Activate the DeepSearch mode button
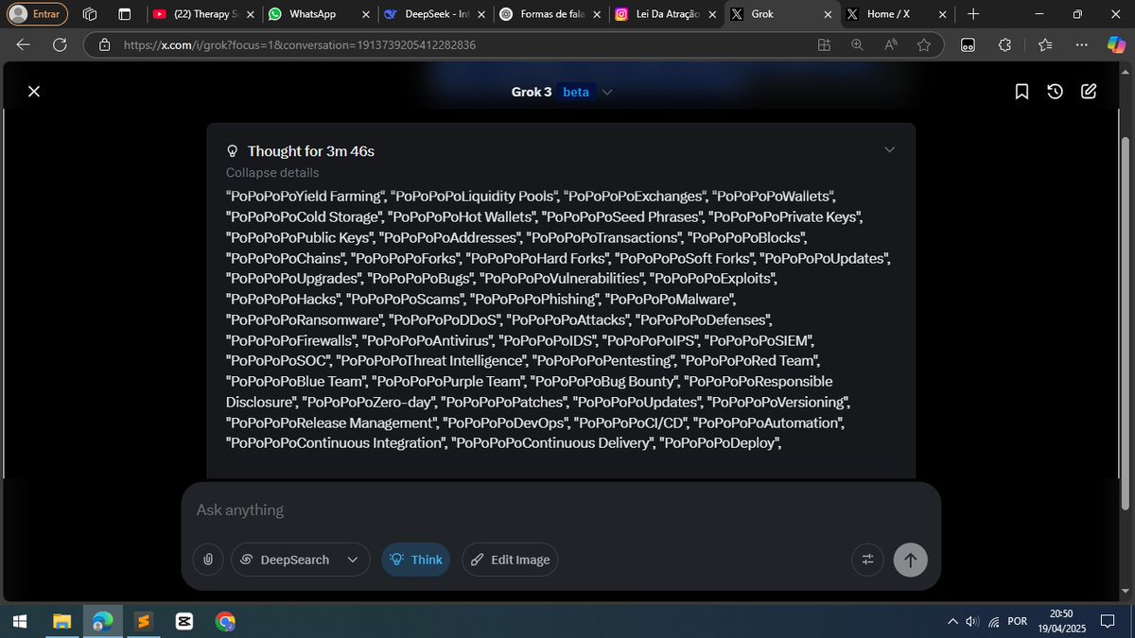Screen dimensions: 1135x638 (x=285, y=560)
